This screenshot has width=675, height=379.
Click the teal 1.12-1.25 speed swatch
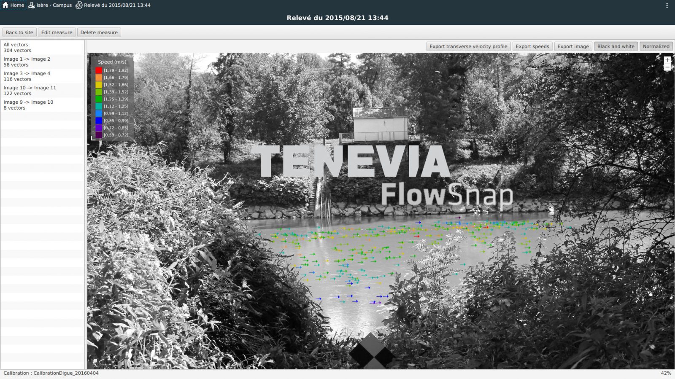(x=99, y=106)
